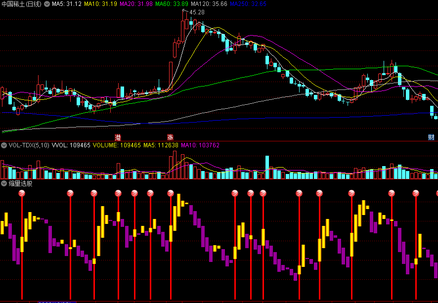This screenshot has width=438, height=303.
Task: Click the VVOL: 109465 value
Action: coord(71,145)
